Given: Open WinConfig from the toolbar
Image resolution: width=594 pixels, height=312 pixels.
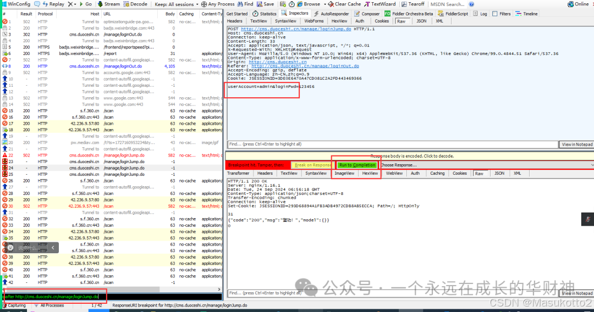Looking at the screenshot, I should [x=16, y=4].
